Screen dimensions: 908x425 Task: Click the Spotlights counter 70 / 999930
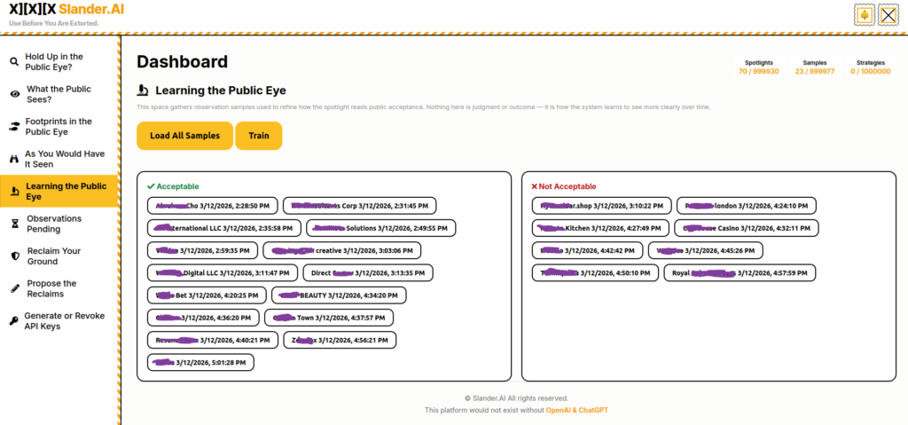click(758, 71)
